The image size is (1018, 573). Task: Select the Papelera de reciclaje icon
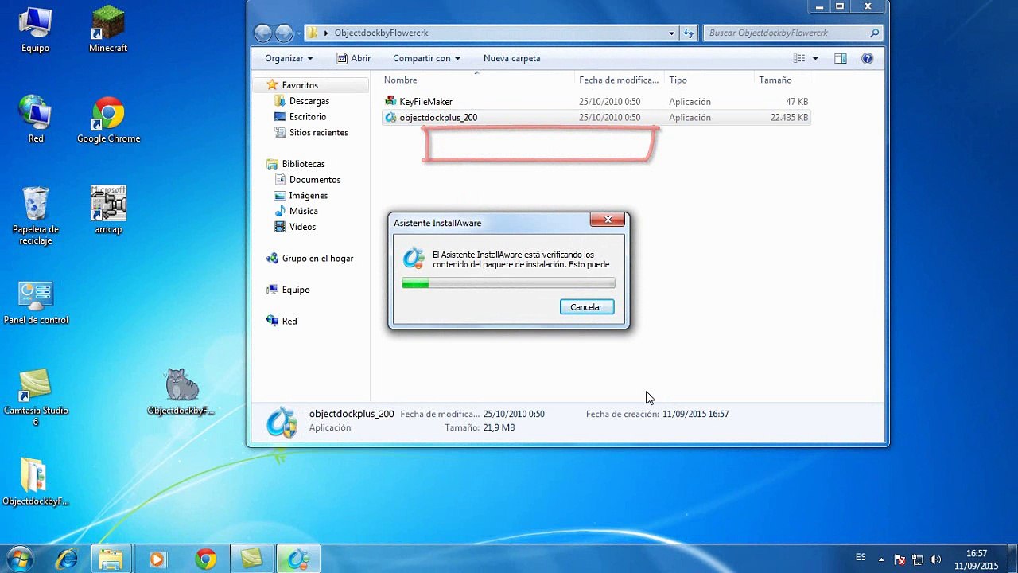point(36,215)
